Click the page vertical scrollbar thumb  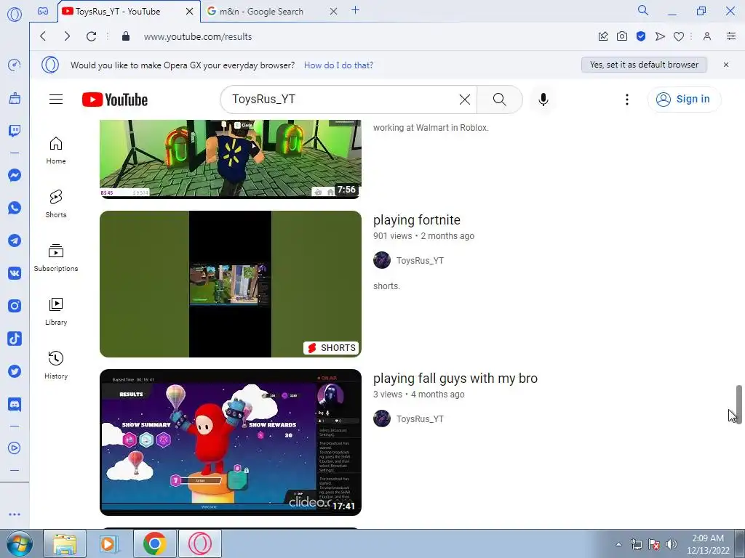click(x=739, y=404)
